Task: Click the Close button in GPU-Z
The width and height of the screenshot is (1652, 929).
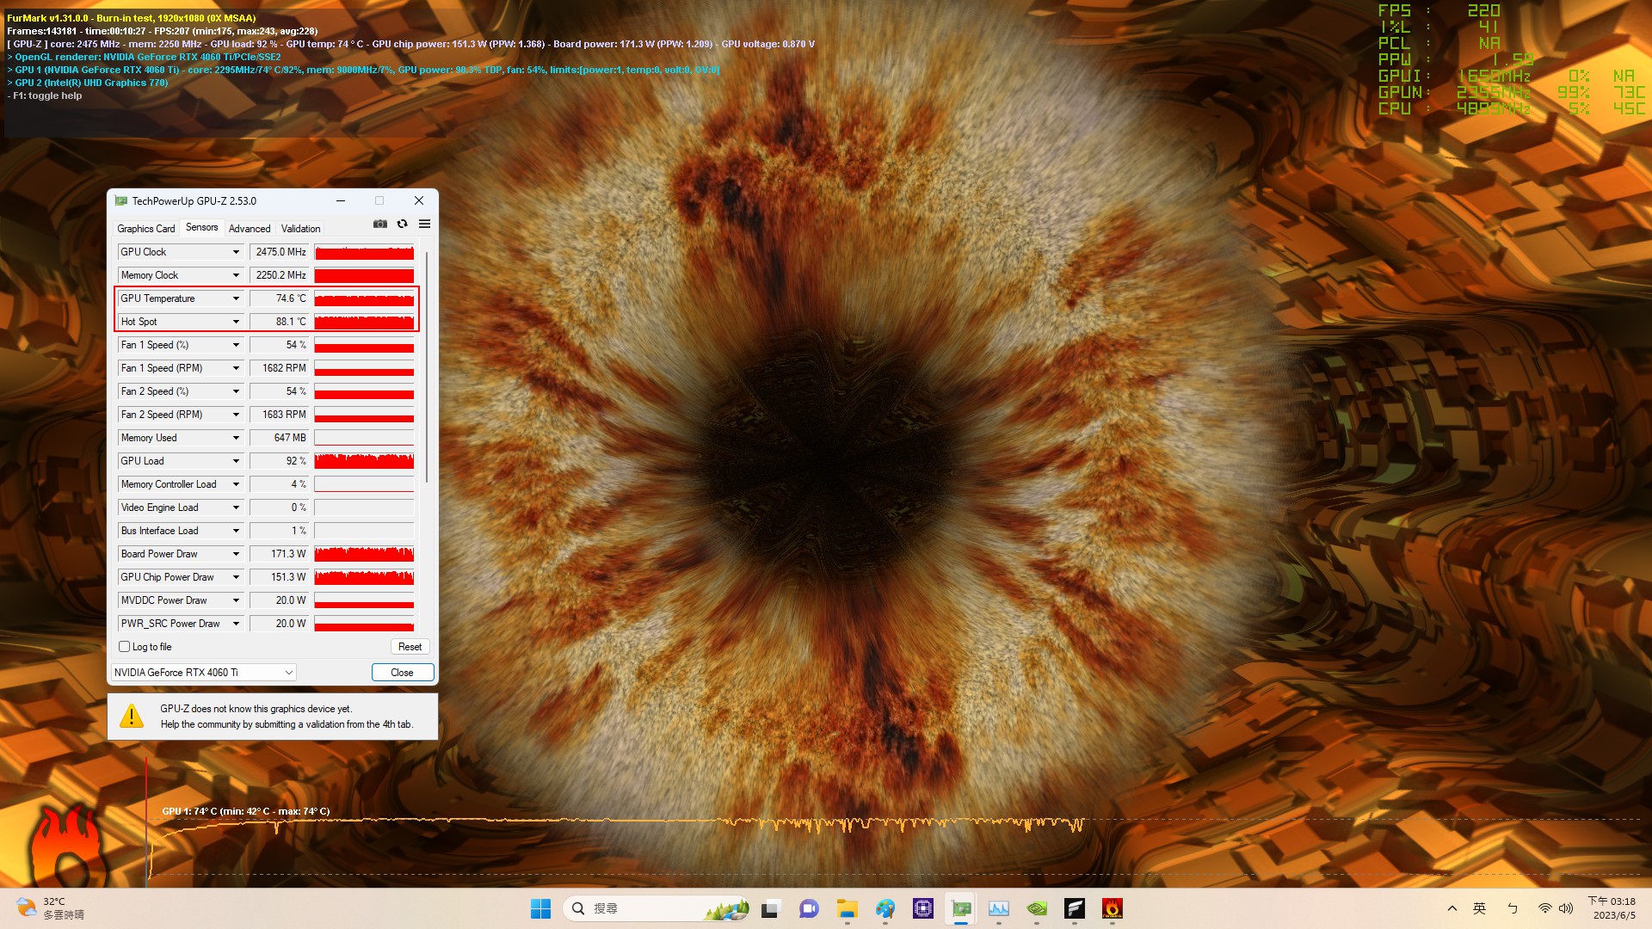Action: click(402, 673)
